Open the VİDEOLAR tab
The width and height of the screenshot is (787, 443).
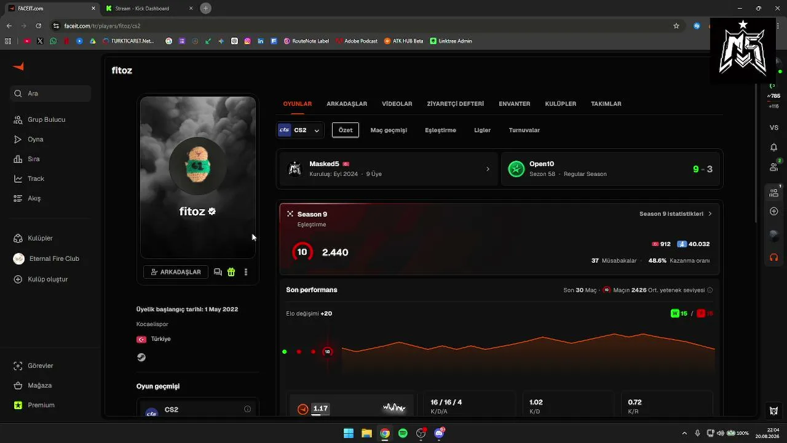pyautogui.click(x=397, y=104)
